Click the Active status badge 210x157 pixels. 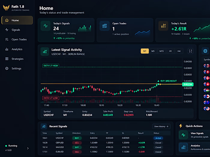(158, 138)
